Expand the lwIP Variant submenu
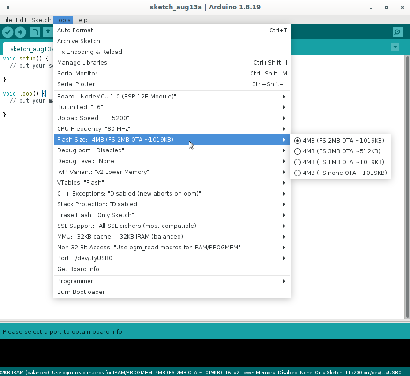 [172, 172]
